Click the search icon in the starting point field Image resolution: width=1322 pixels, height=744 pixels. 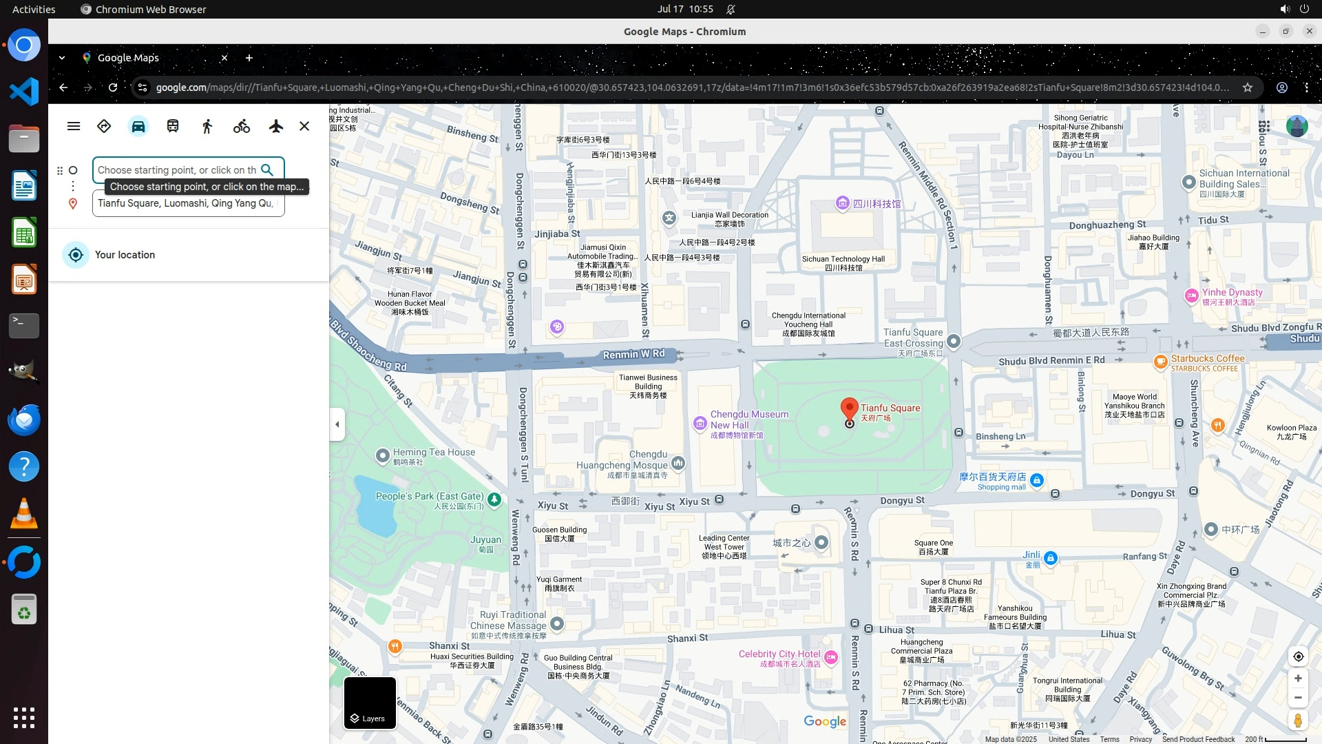click(x=267, y=169)
